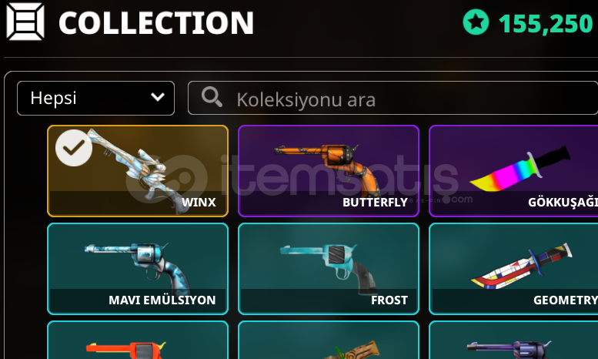Click the 155,250 currency balance

pyautogui.click(x=546, y=24)
